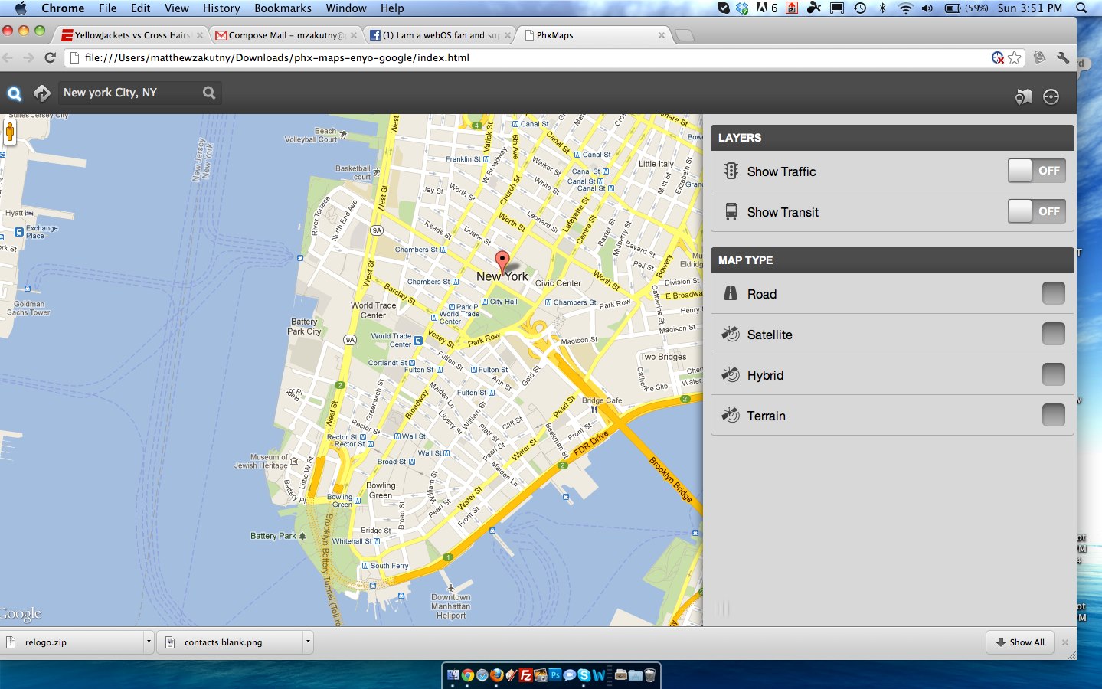Bookmark page with the star icon
Screen dimensions: 1102x689
click(x=1015, y=57)
